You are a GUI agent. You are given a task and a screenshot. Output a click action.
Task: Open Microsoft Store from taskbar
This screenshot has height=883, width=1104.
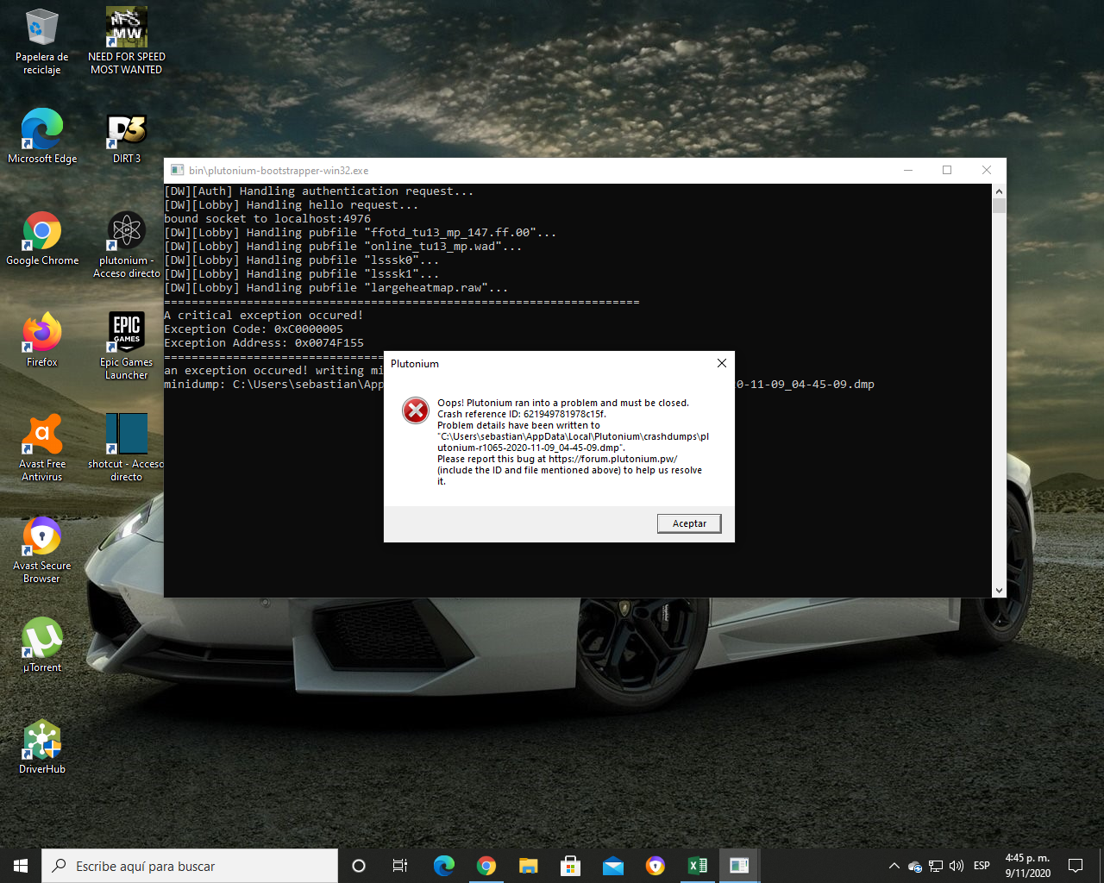coord(570,866)
